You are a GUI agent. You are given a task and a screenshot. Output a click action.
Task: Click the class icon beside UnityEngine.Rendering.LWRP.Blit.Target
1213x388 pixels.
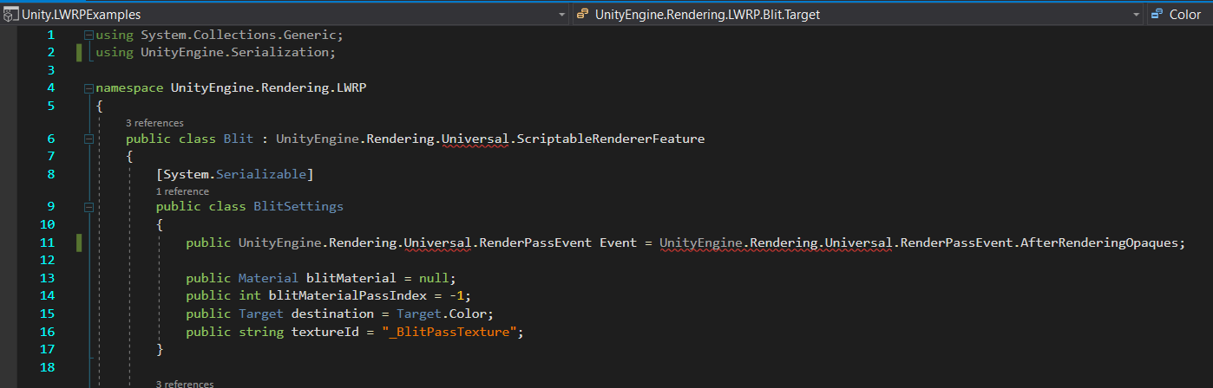pyautogui.click(x=581, y=14)
